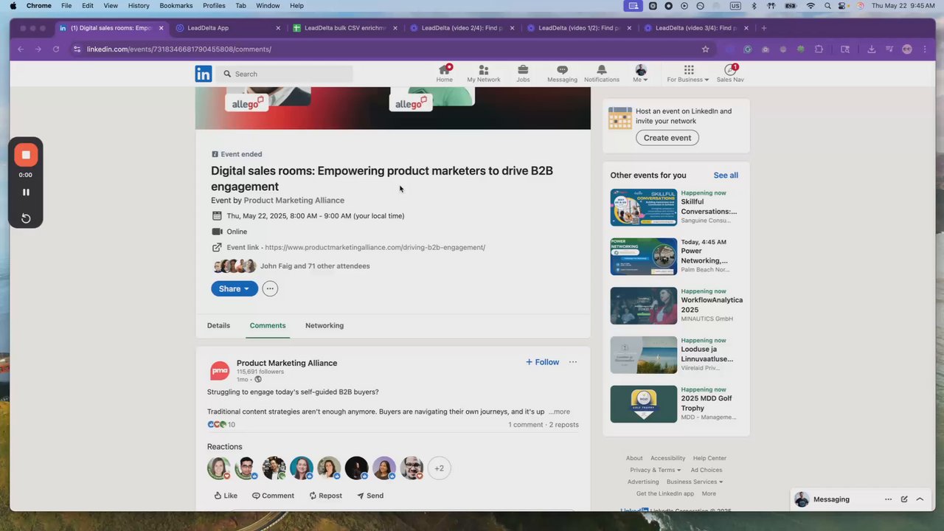
Task: Open post options menu beside Follow
Action: tap(573, 362)
